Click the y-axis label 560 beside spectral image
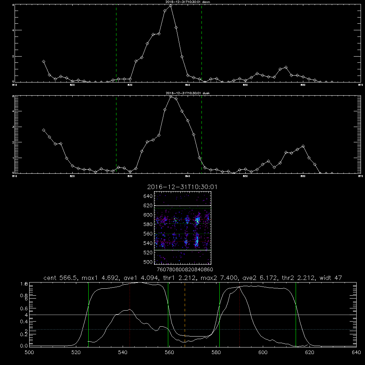The height and width of the screenshot is (365, 365). click(x=148, y=234)
